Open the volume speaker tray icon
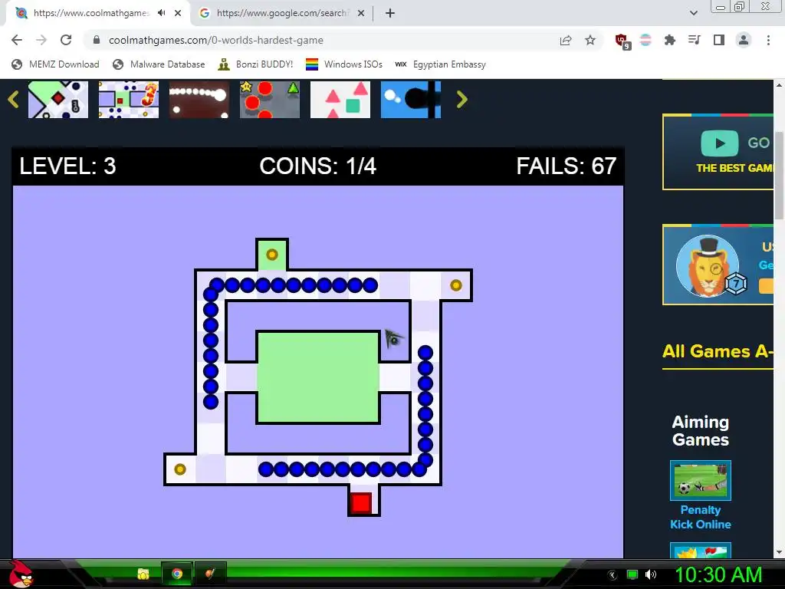The width and height of the screenshot is (785, 589). coord(651,575)
